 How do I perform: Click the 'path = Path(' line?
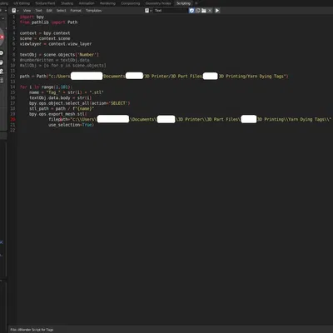[x=154, y=76]
